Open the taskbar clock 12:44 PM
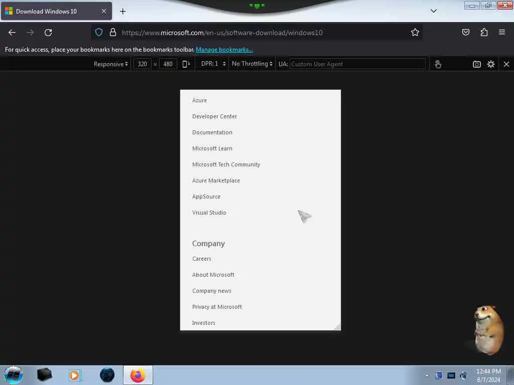This screenshot has height=385, width=514. click(488, 375)
